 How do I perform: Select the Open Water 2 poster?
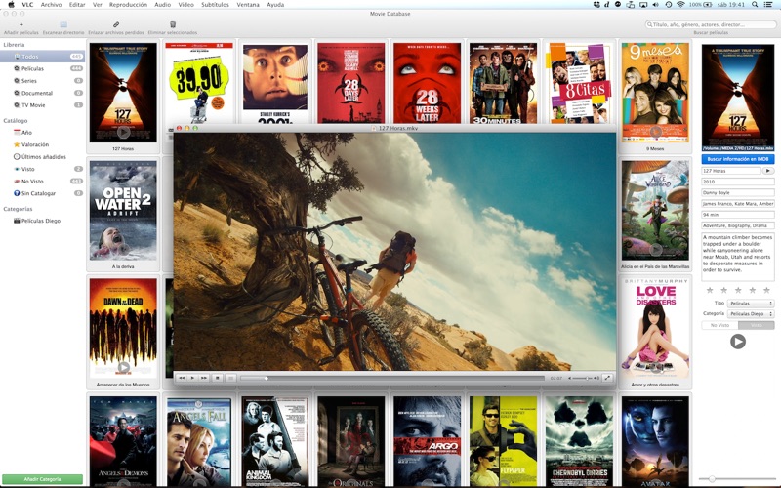[123, 210]
